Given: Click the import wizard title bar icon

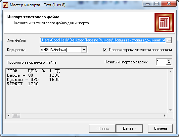Looking at the screenshot, I should click(5, 5).
